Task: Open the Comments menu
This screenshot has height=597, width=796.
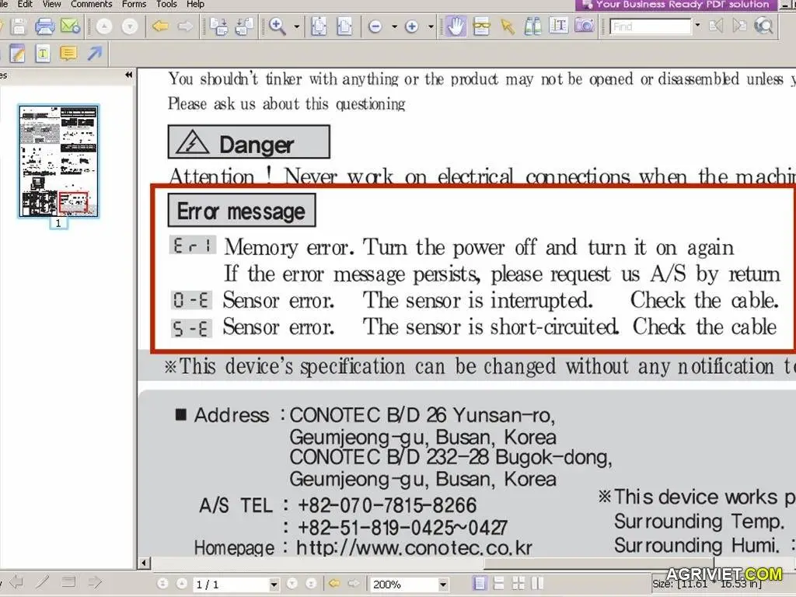Action: (x=92, y=4)
